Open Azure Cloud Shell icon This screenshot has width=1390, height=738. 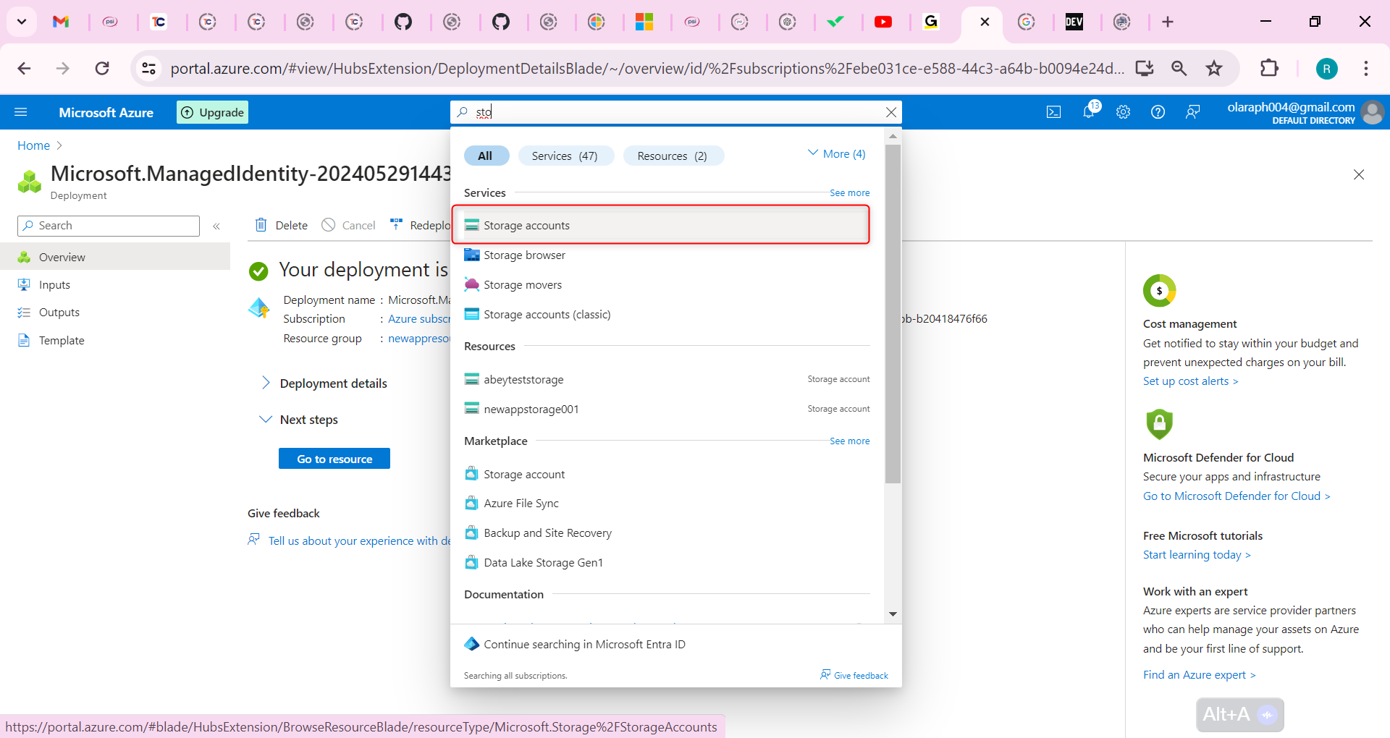(1053, 112)
